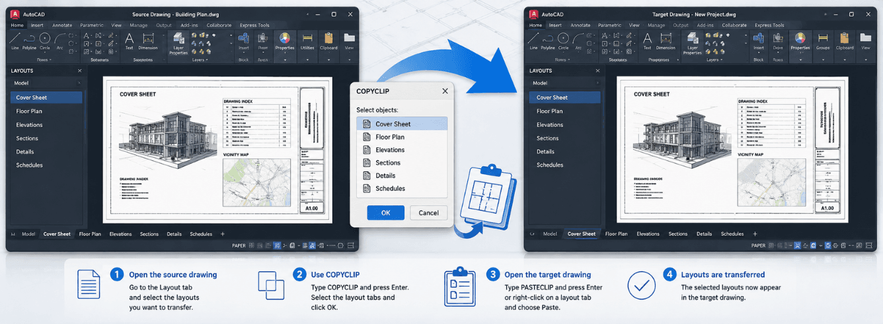The image size is (883, 324).
Task: Add new layout with plus button in Target Drawing
Action: coord(755,234)
